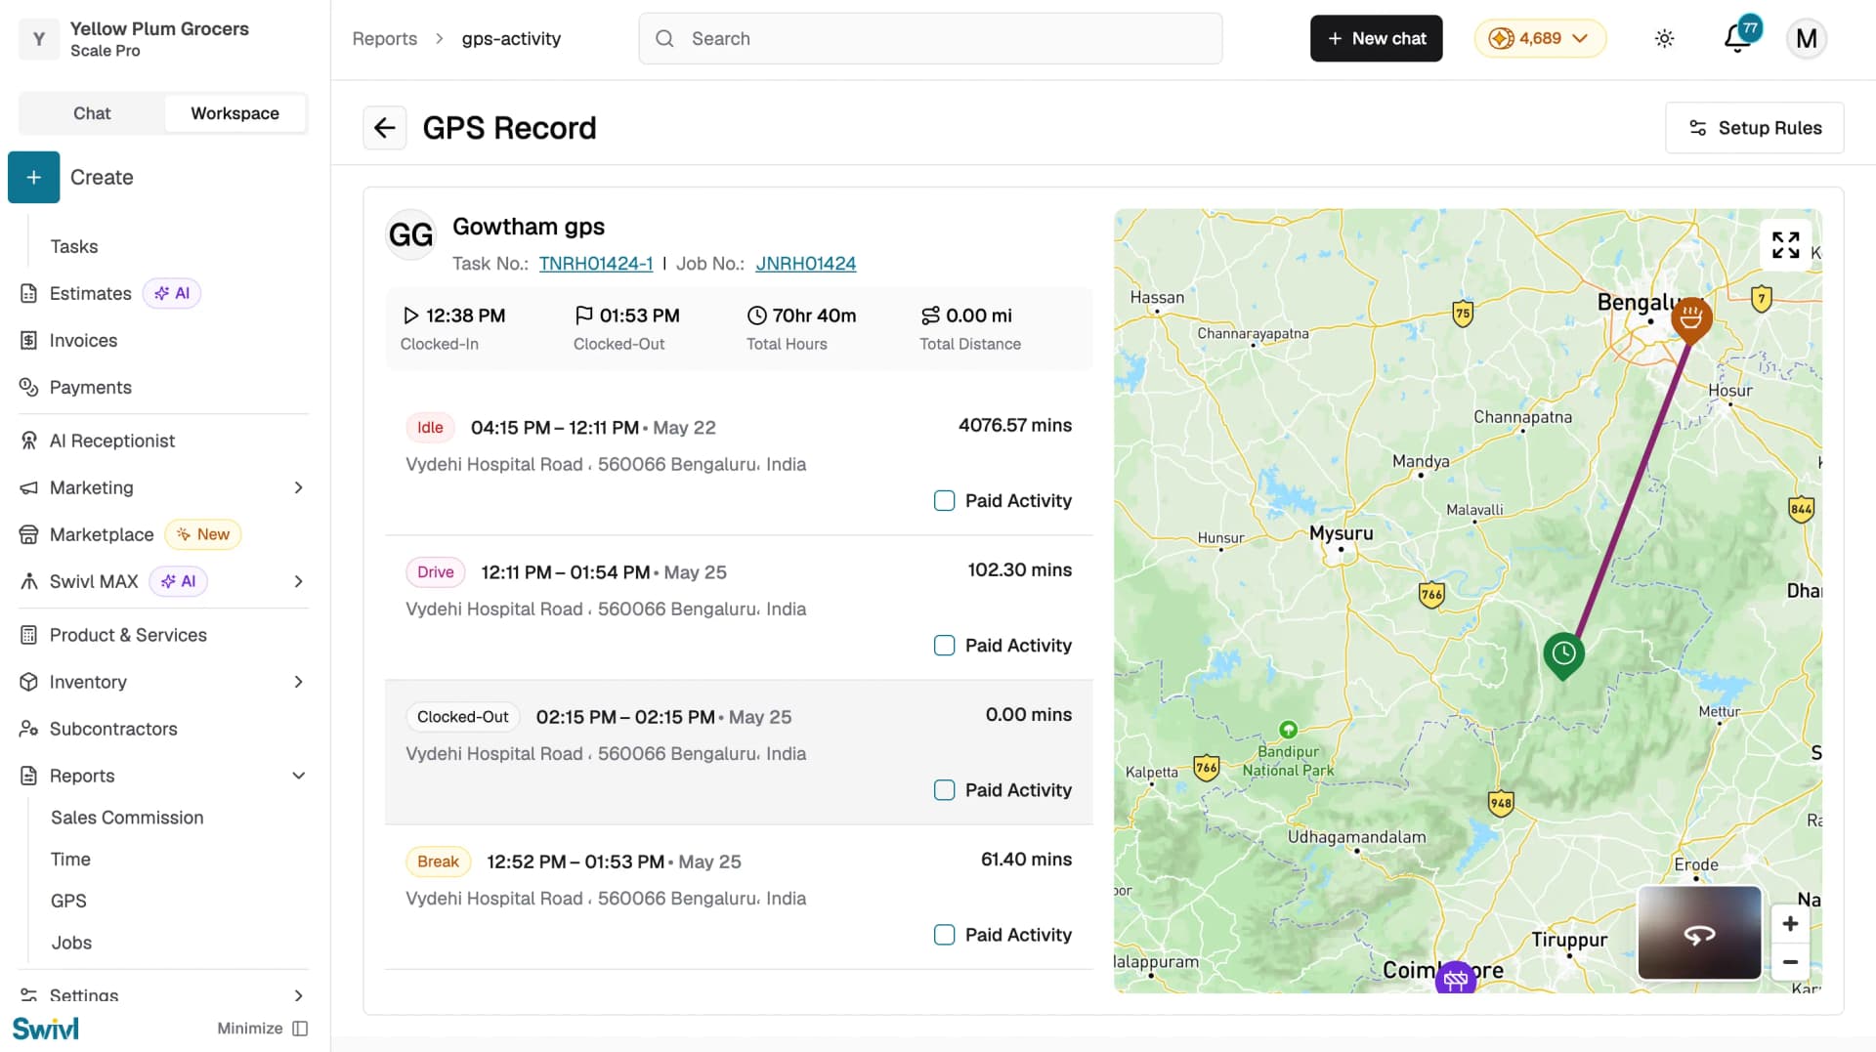Select the Break activity badge
1876x1052 pixels.
click(x=438, y=862)
